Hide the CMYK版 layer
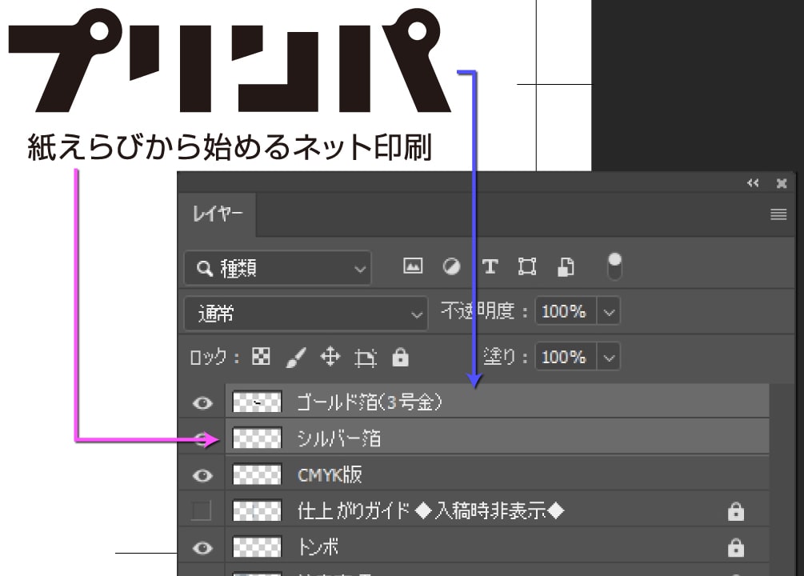Image resolution: width=804 pixels, height=576 pixels. [203, 475]
